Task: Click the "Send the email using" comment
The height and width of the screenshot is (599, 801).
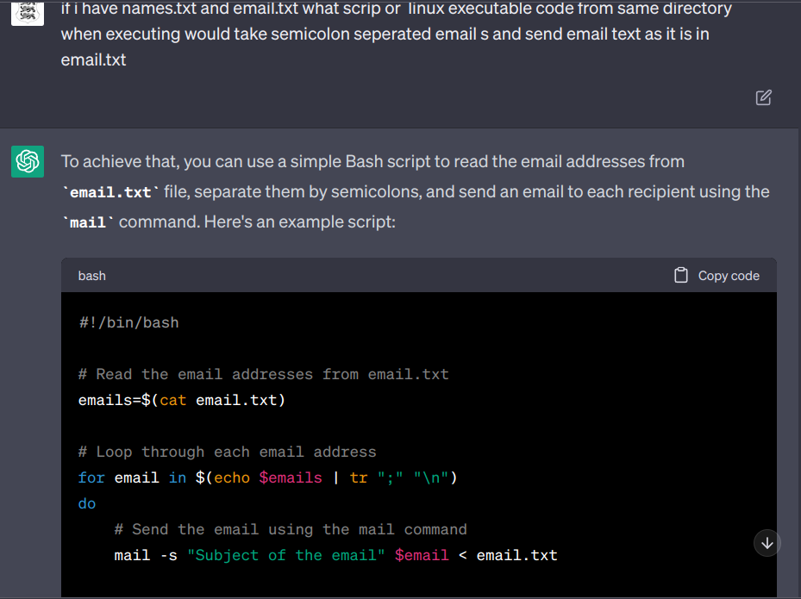Action: click(291, 529)
